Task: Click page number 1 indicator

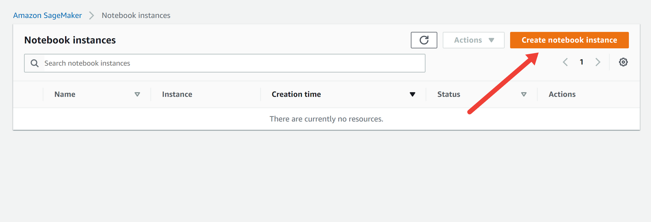Action: coord(581,62)
